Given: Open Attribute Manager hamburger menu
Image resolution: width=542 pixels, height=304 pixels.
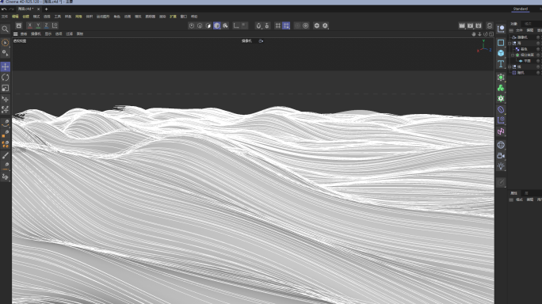Looking at the screenshot, I should (x=511, y=199).
